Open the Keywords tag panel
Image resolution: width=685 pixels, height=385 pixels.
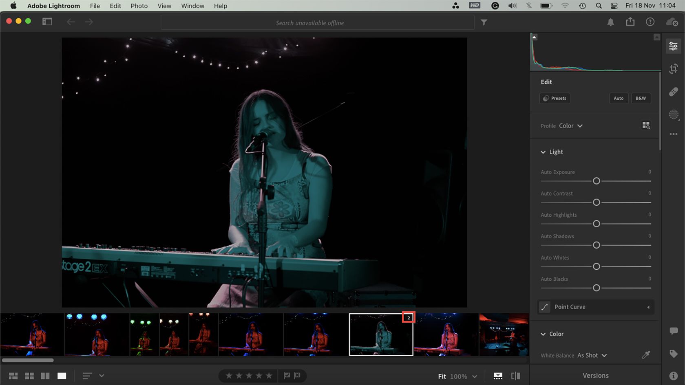pyautogui.click(x=673, y=354)
